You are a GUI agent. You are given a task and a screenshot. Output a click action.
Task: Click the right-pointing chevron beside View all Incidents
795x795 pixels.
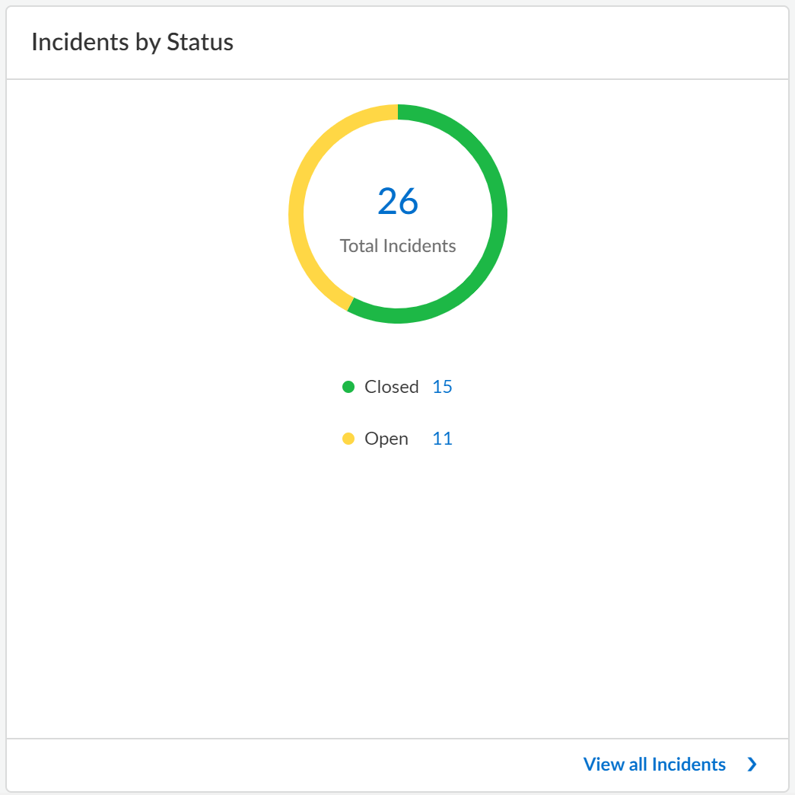coord(752,765)
